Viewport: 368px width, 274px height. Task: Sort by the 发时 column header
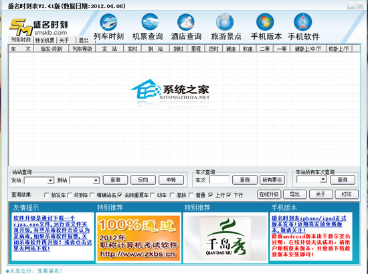(132, 49)
